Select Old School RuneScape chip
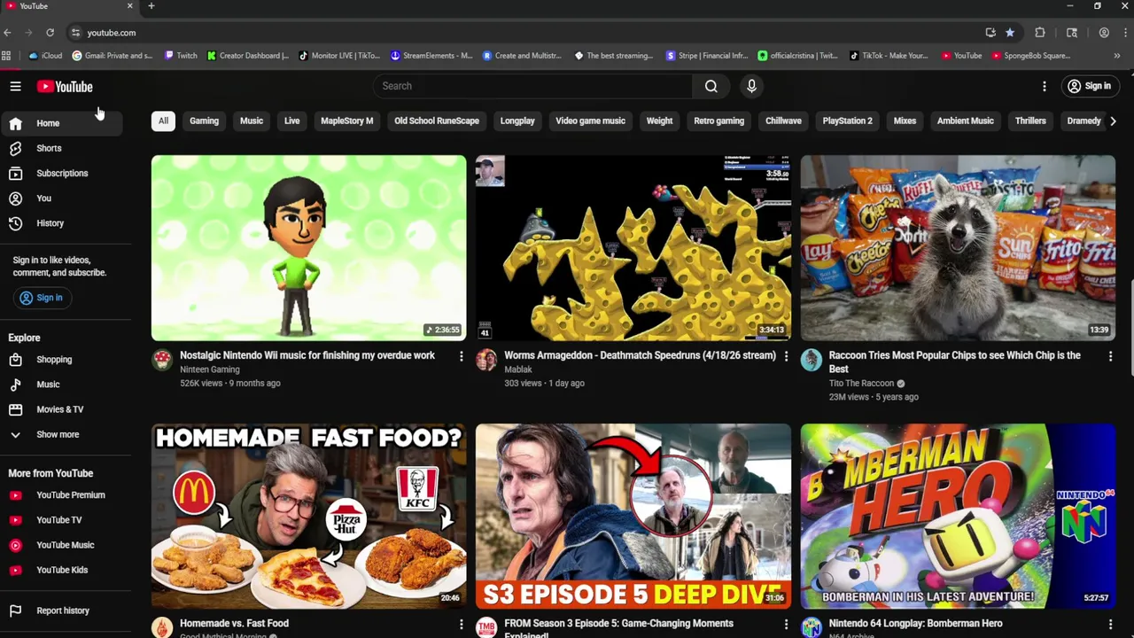The height and width of the screenshot is (638, 1134). click(437, 121)
